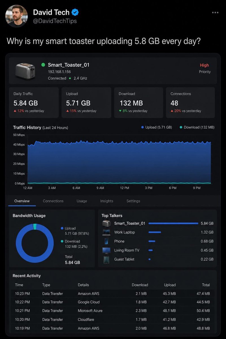Click the toaster icon in Top Talkers
226x339 pixels.
106,223
